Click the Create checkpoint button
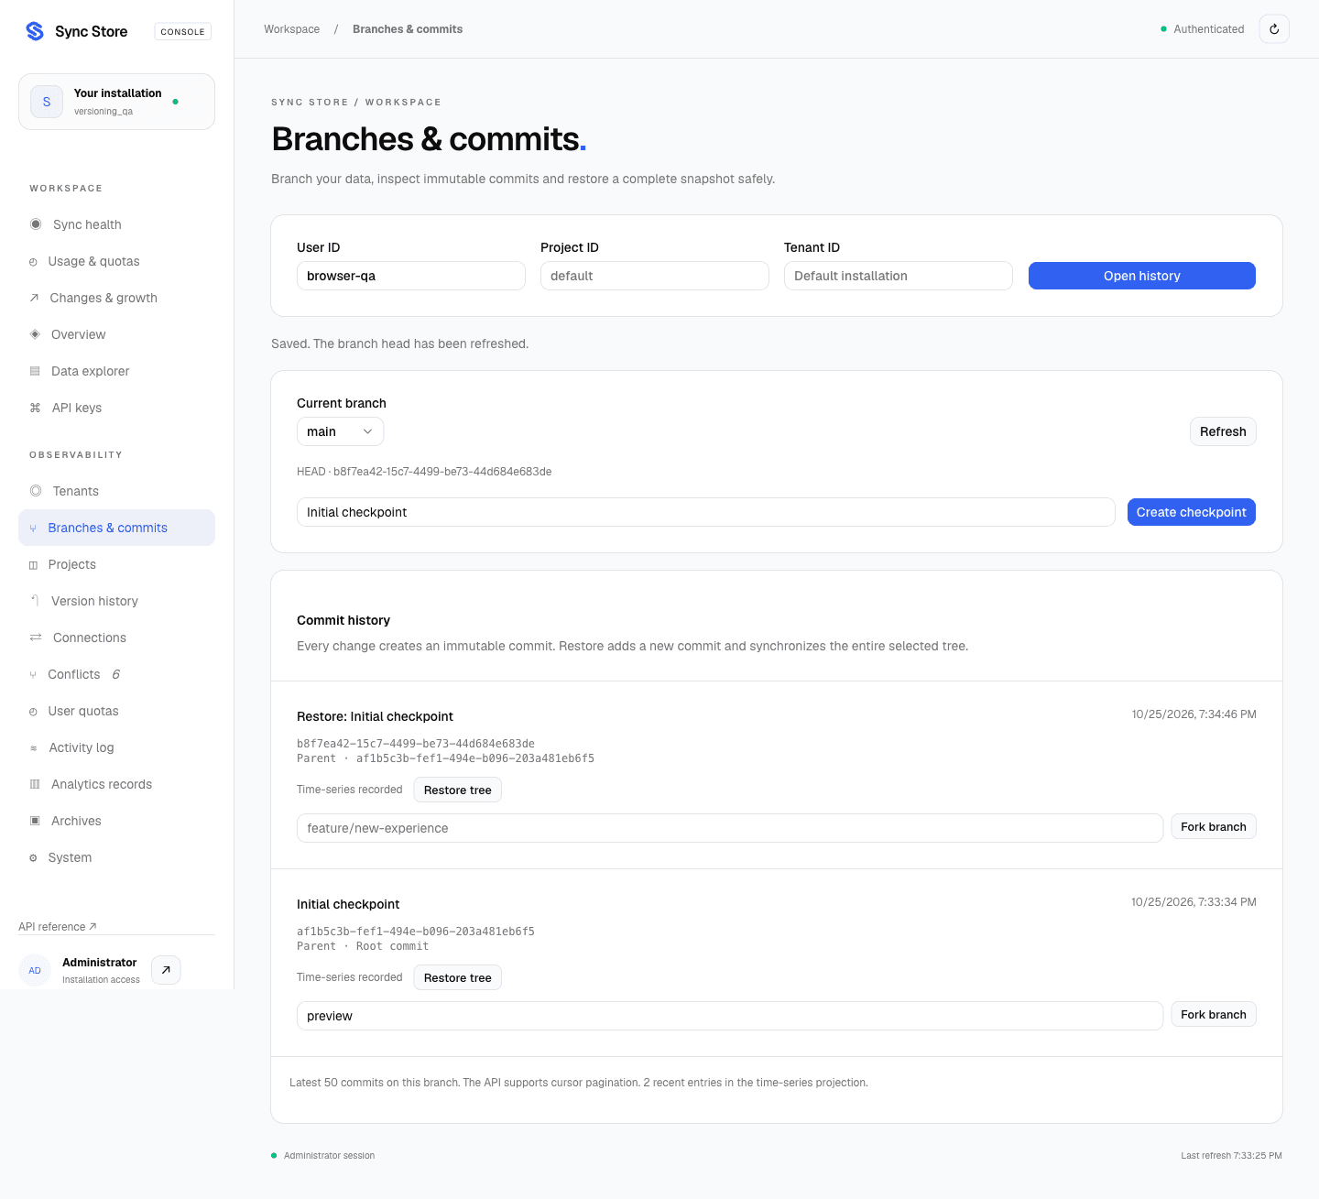This screenshot has height=1199, width=1319. pyautogui.click(x=1191, y=512)
